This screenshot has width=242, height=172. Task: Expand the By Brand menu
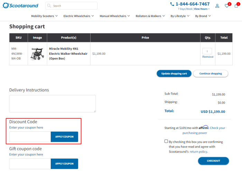(x=203, y=16)
